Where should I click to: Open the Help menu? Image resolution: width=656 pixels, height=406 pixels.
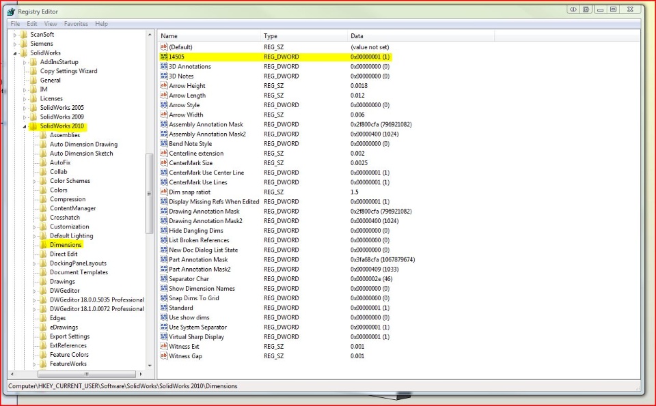coord(101,24)
